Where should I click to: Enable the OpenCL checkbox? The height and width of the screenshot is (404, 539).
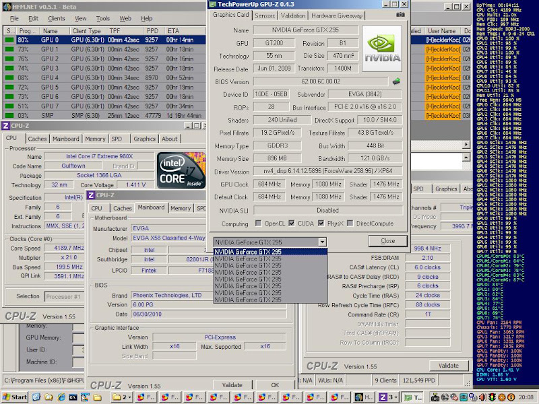[x=258, y=224]
